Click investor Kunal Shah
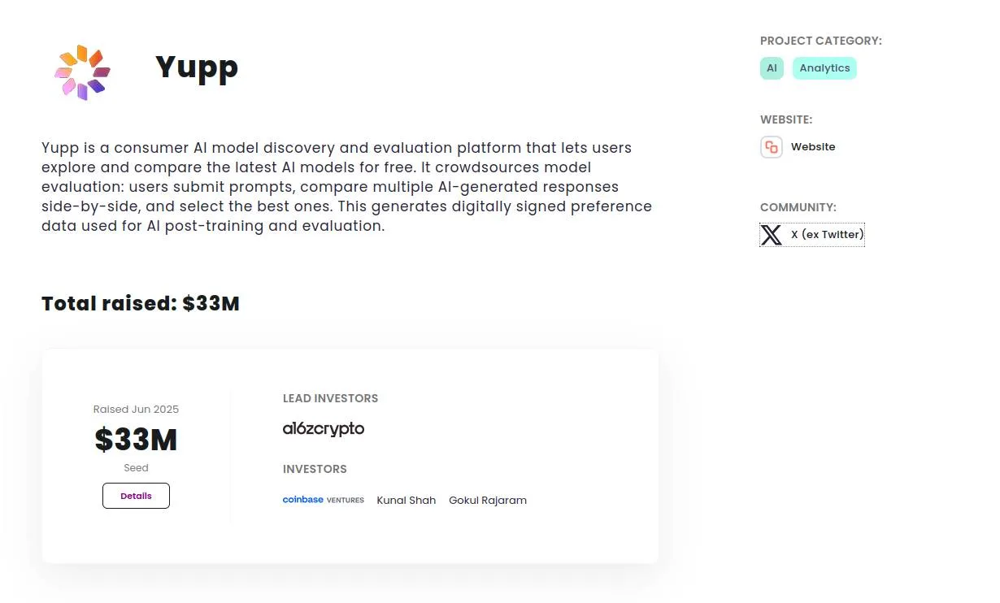 pos(407,501)
